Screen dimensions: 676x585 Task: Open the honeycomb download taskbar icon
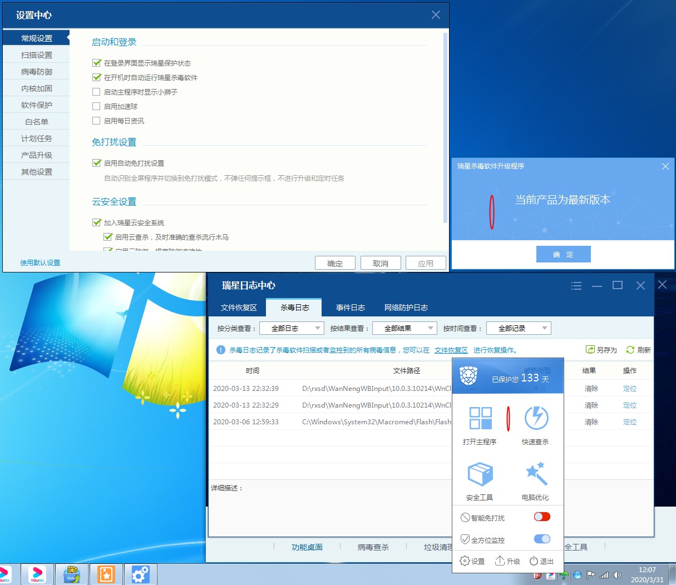[x=72, y=574]
